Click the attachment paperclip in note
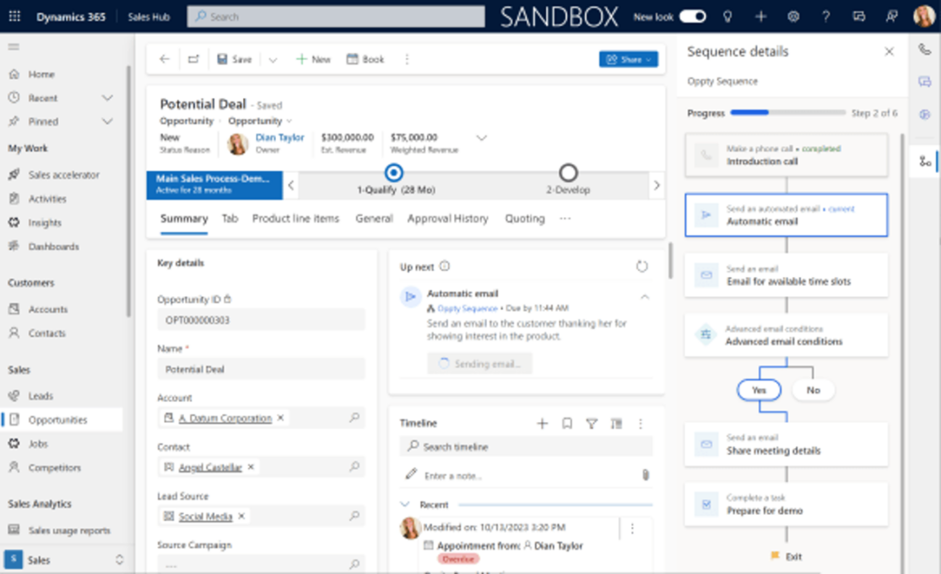Screen dimensions: 941x574 645,475
